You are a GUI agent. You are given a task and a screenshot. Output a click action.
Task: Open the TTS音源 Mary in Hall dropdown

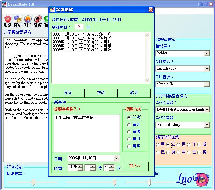207,84
